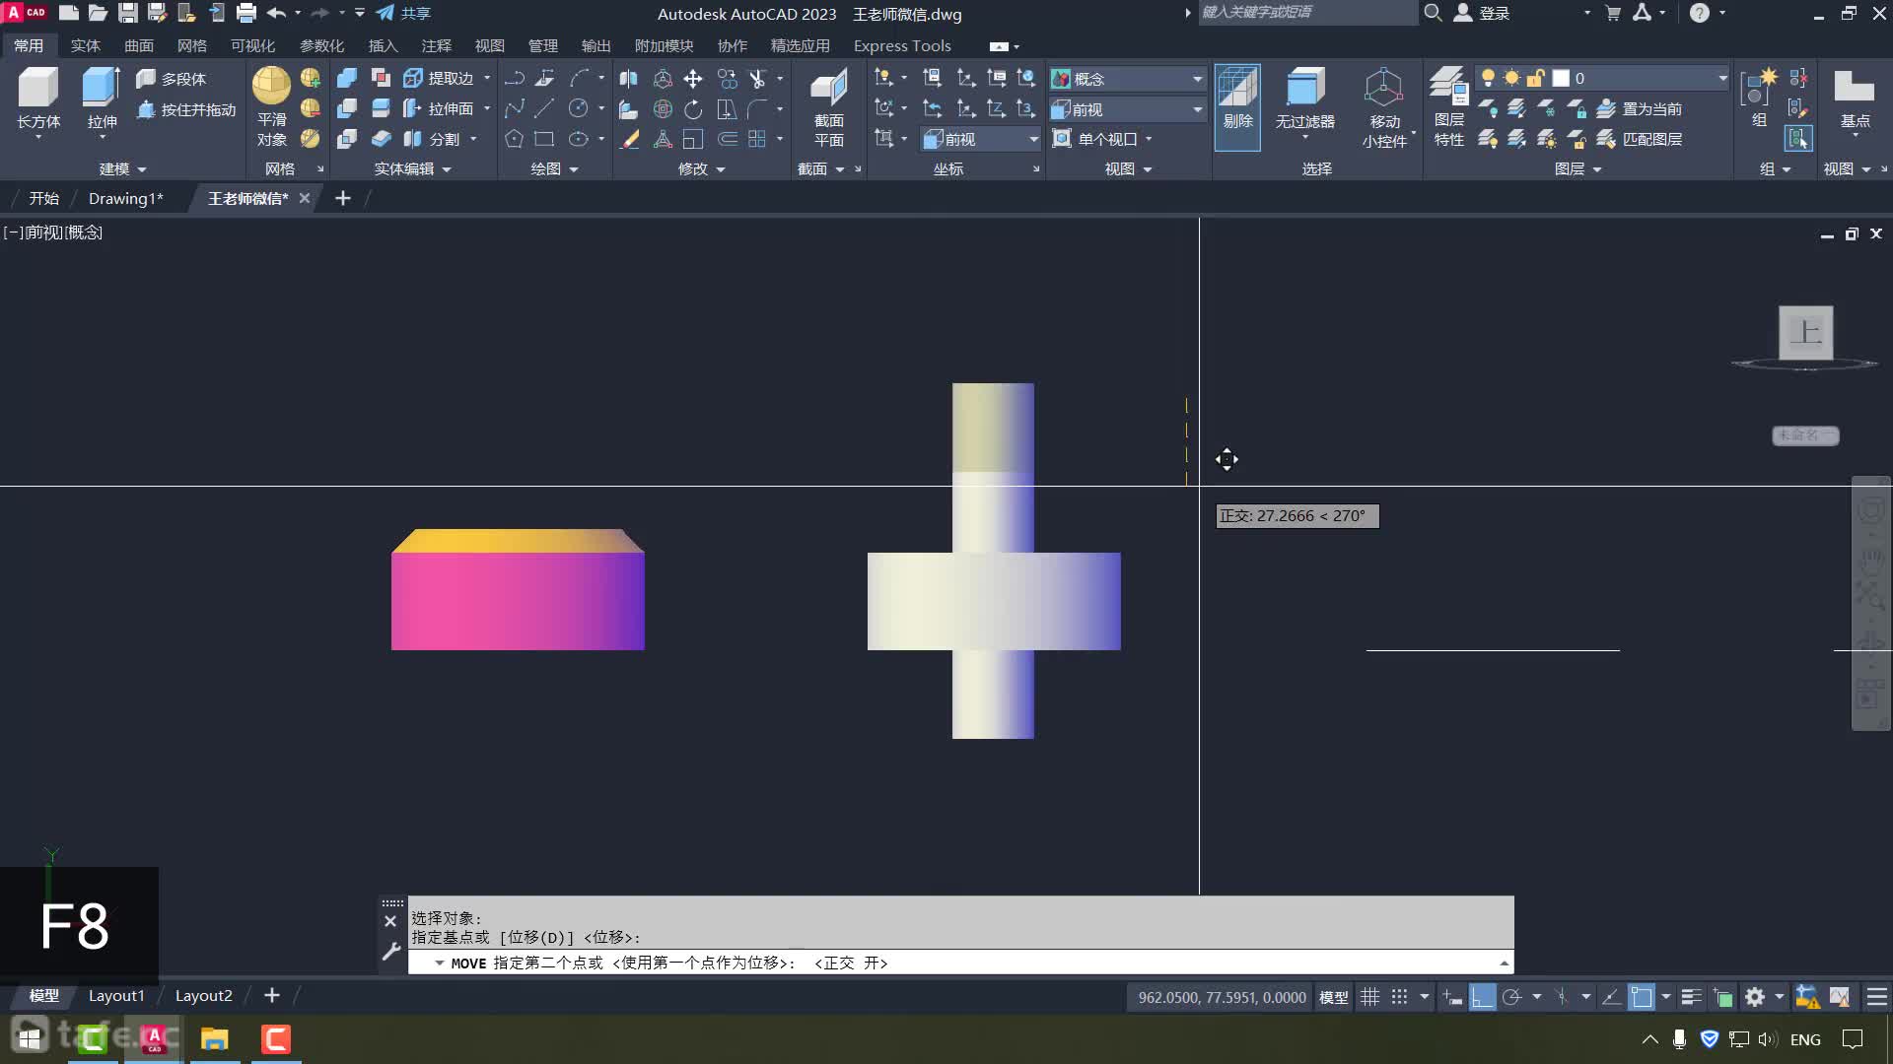
Task: Click the Array tool in 修改 panel
Action: click(x=757, y=139)
